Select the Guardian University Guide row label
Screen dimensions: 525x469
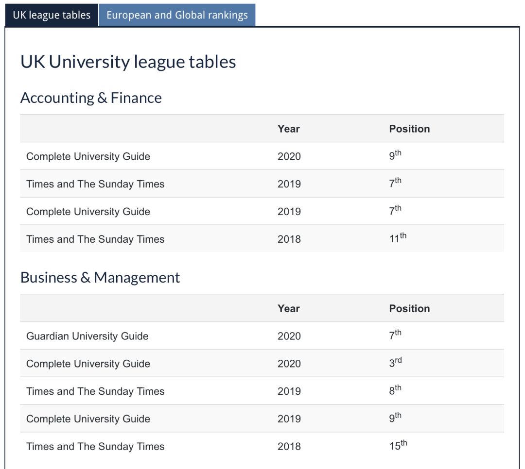87,336
